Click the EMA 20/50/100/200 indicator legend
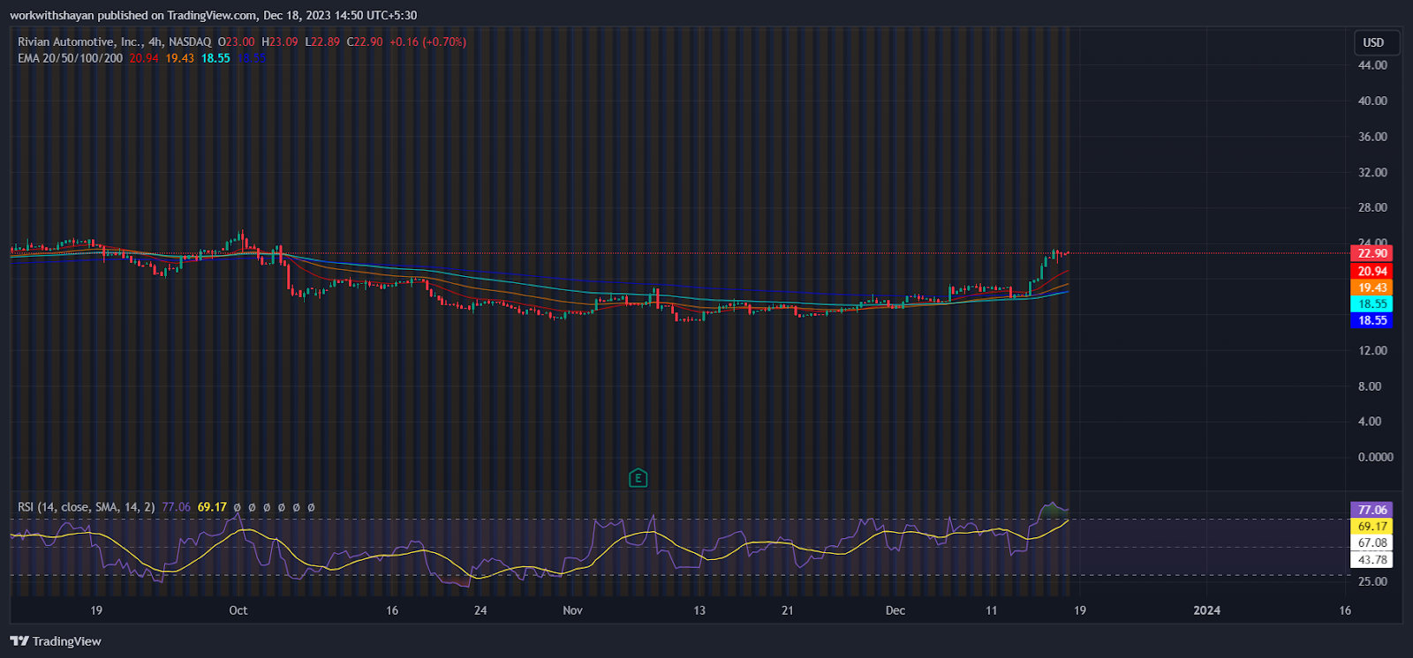This screenshot has width=1413, height=658. tap(71, 58)
